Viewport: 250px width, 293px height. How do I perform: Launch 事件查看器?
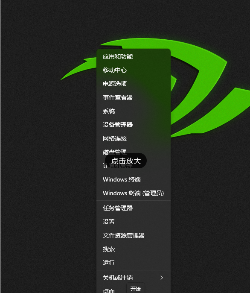tap(134, 97)
